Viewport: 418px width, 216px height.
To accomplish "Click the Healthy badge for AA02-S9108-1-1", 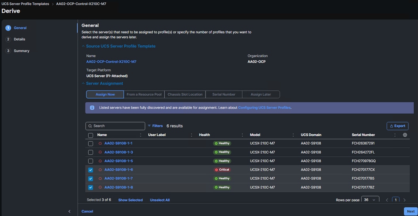I will pyautogui.click(x=222, y=143).
